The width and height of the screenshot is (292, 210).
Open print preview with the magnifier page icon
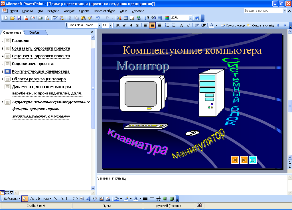tap(47, 18)
